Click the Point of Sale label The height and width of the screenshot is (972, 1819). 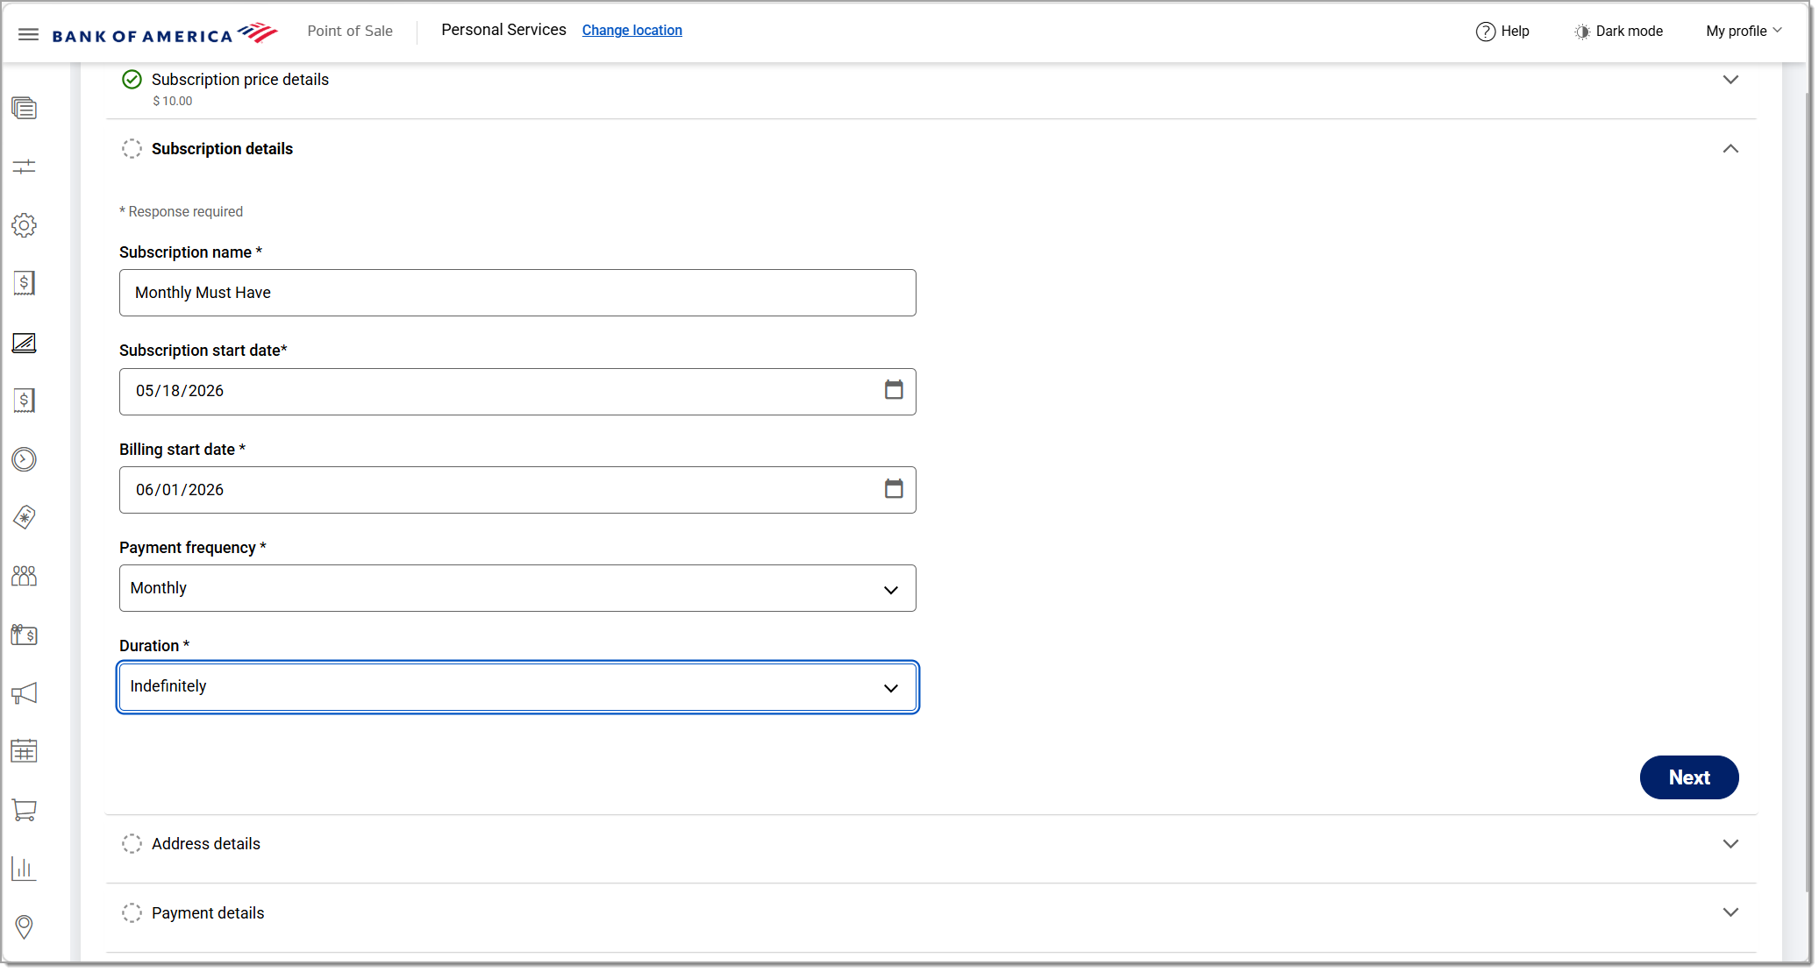point(350,32)
